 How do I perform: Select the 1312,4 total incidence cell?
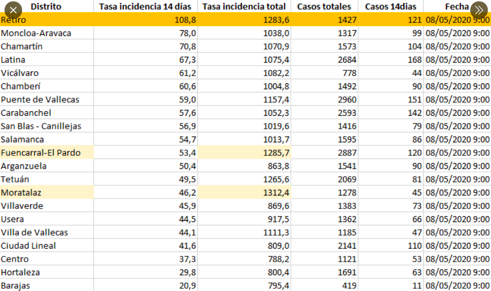[x=244, y=192]
